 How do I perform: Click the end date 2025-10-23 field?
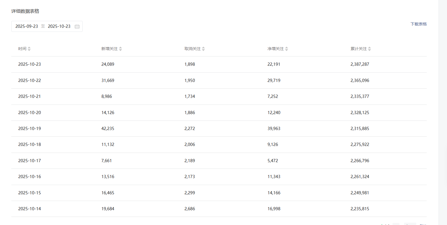(x=59, y=26)
